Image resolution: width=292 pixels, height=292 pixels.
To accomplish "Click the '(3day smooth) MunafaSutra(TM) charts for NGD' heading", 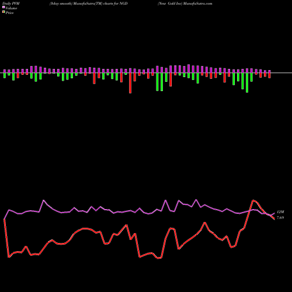I will coord(89,4).
